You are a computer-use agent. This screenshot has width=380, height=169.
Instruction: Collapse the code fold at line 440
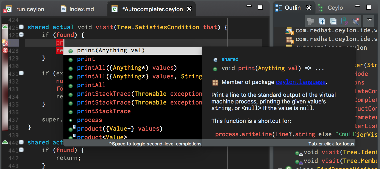21,142
